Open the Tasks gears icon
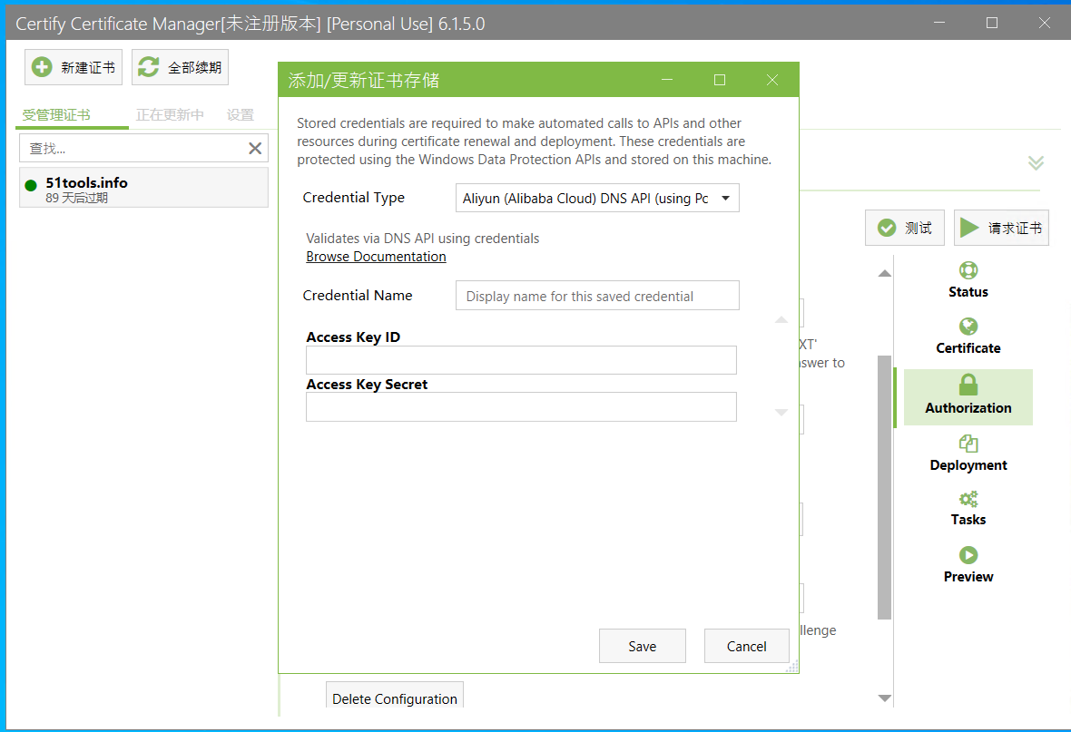This screenshot has height=732, width=1071. (x=968, y=499)
